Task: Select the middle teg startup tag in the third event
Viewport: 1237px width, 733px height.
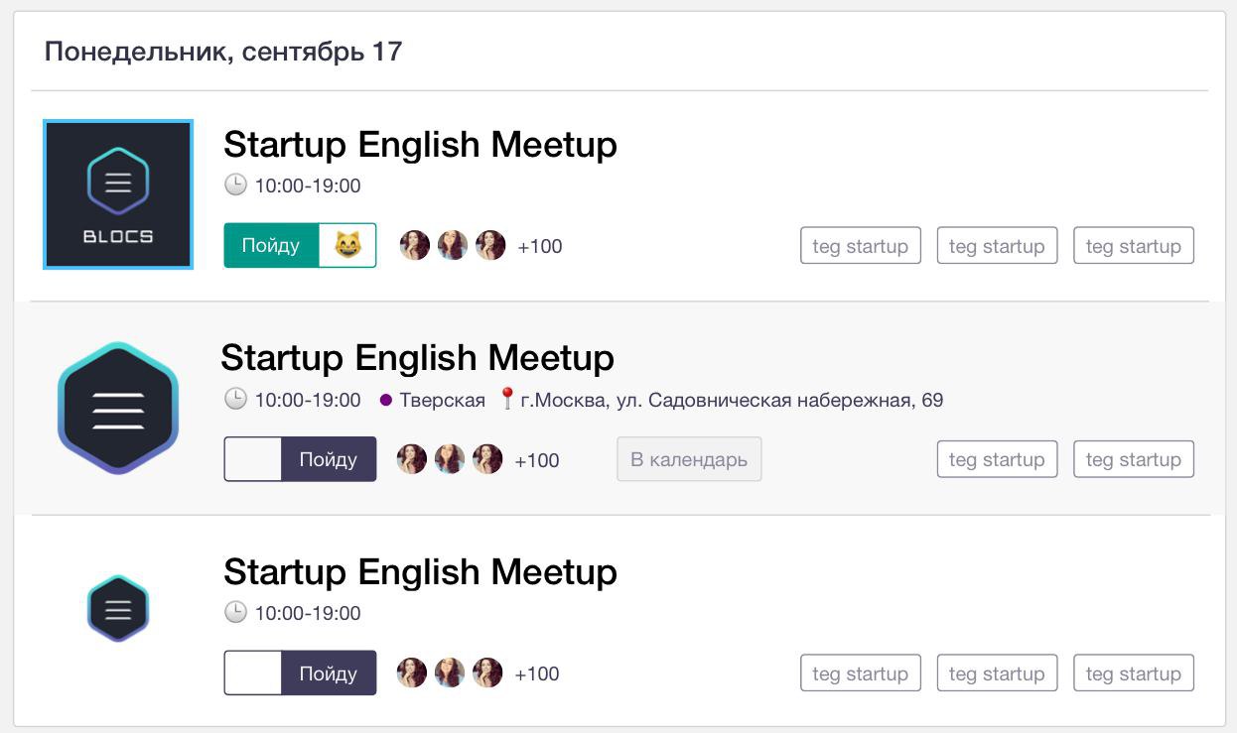Action: [997, 673]
